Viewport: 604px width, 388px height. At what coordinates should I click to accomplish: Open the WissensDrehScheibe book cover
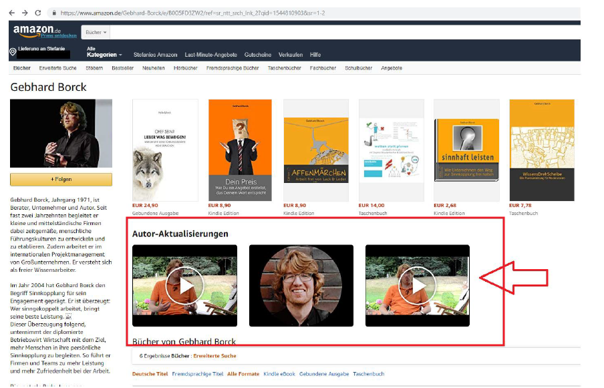click(542, 150)
